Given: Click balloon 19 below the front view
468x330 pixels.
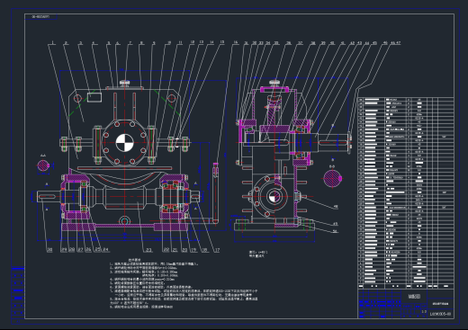Looking at the screenshot, I should coord(193,250).
